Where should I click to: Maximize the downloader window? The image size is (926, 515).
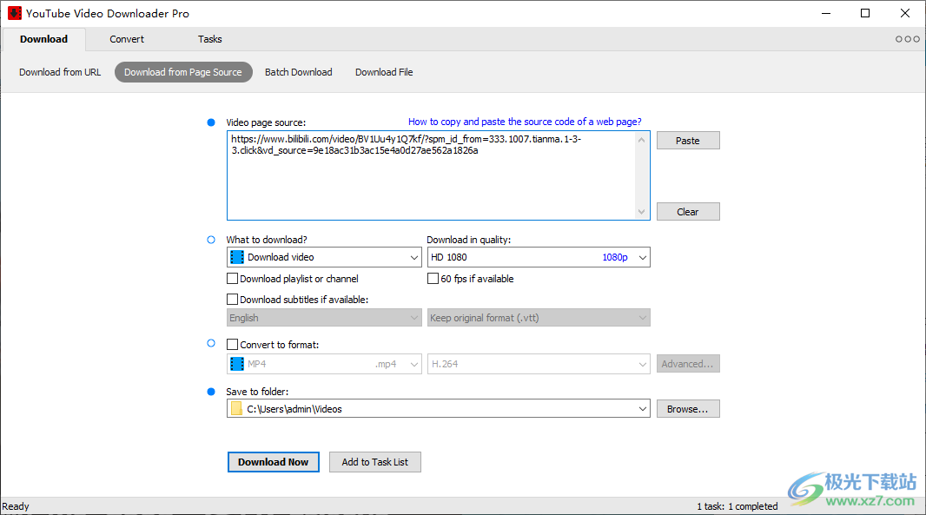coord(865,13)
